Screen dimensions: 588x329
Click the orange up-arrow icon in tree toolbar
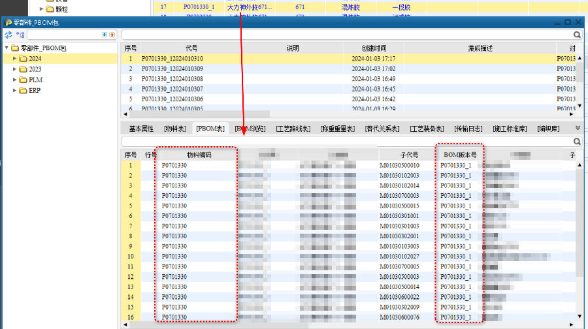(112, 35)
